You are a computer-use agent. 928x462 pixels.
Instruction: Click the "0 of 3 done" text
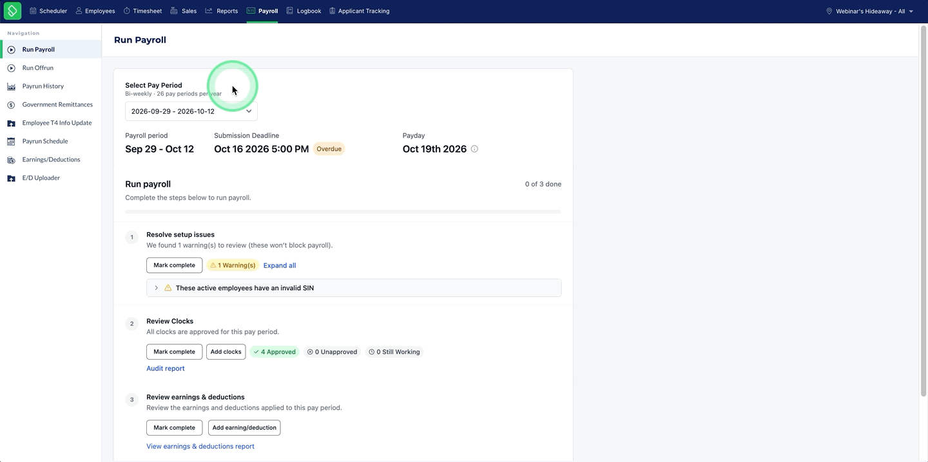point(543,184)
